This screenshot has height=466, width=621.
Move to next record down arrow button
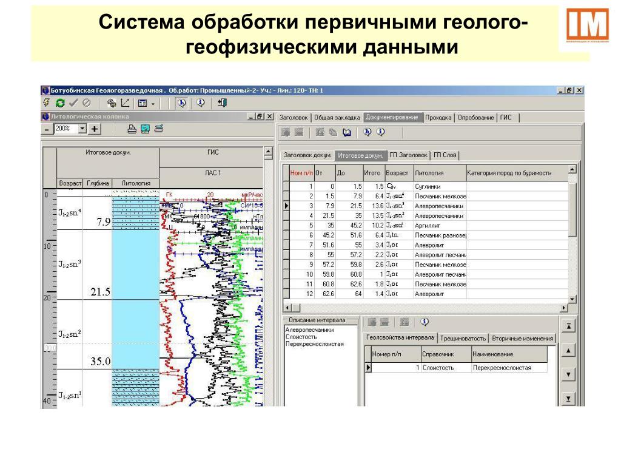tap(568, 374)
